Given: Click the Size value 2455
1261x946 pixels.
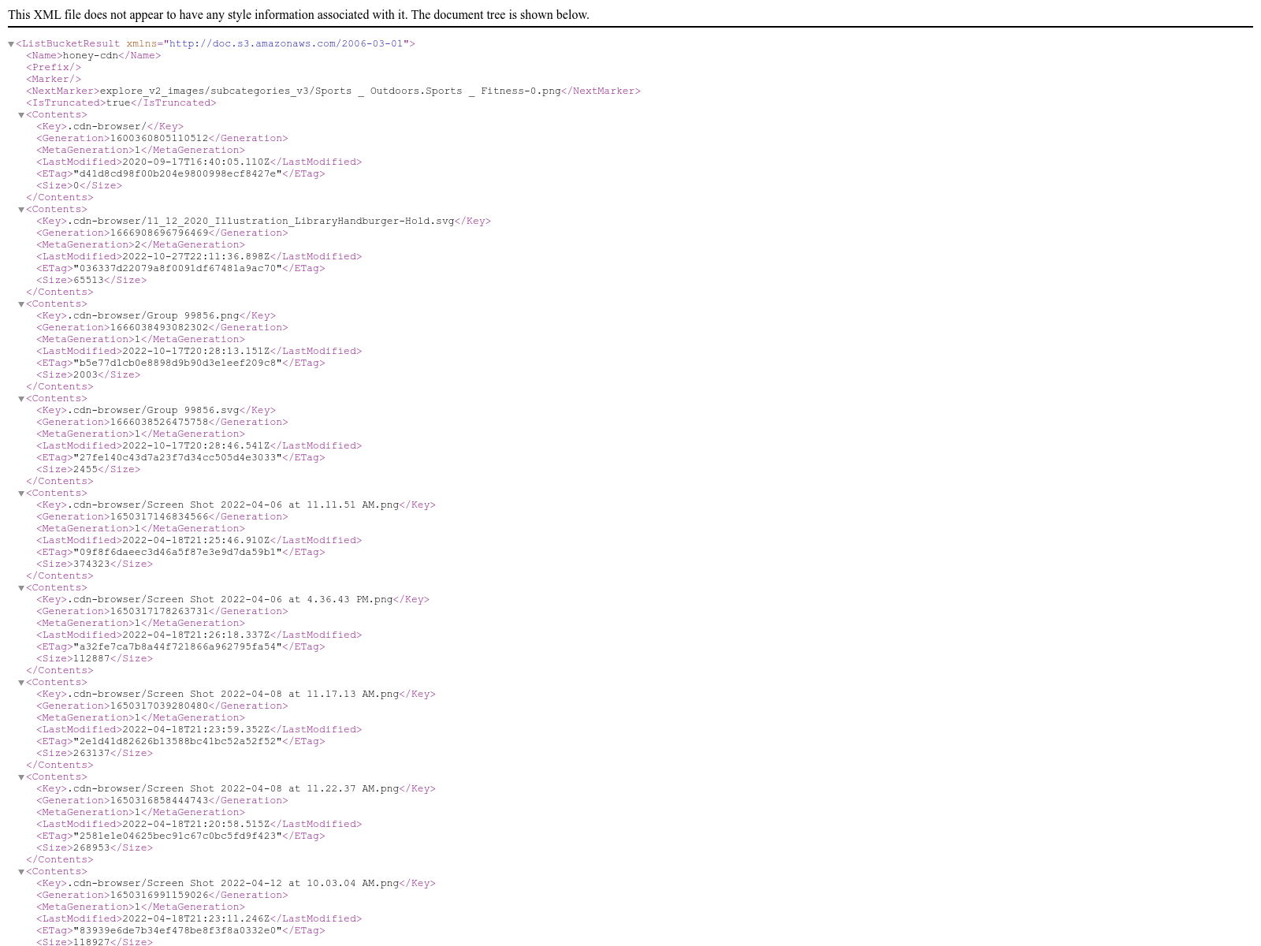Looking at the screenshot, I should click(x=85, y=469).
